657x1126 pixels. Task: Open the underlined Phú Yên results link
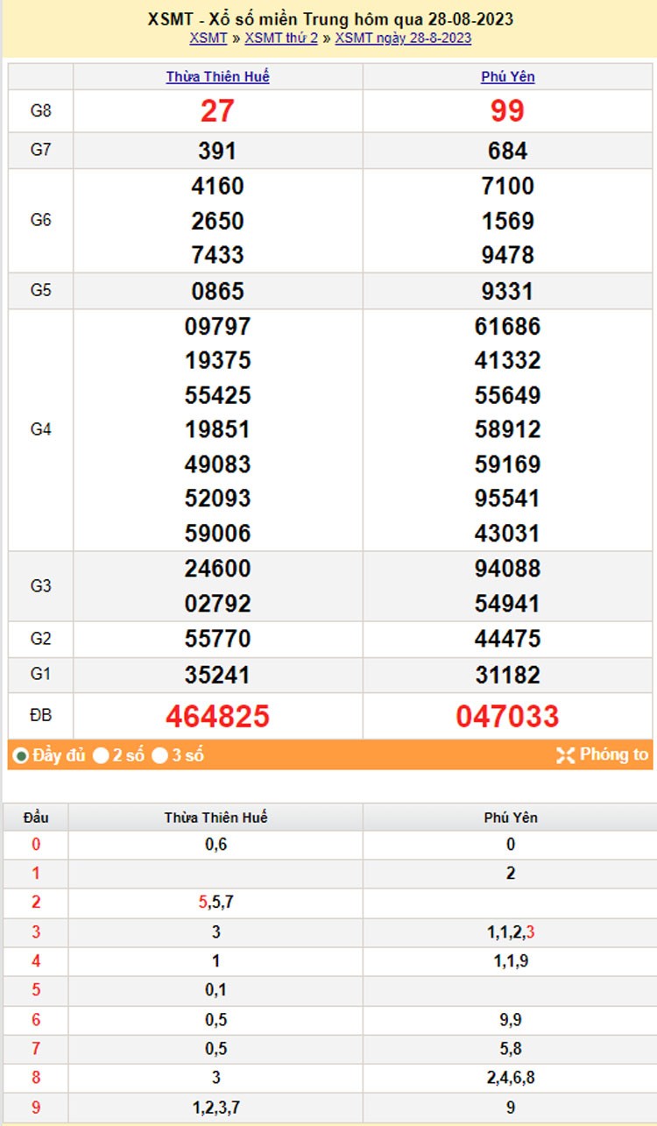click(x=507, y=76)
